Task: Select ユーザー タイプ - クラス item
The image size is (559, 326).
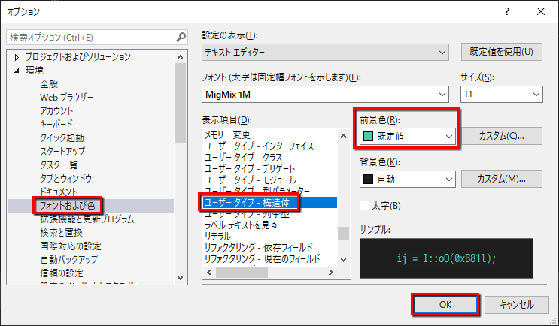Action: (243, 157)
